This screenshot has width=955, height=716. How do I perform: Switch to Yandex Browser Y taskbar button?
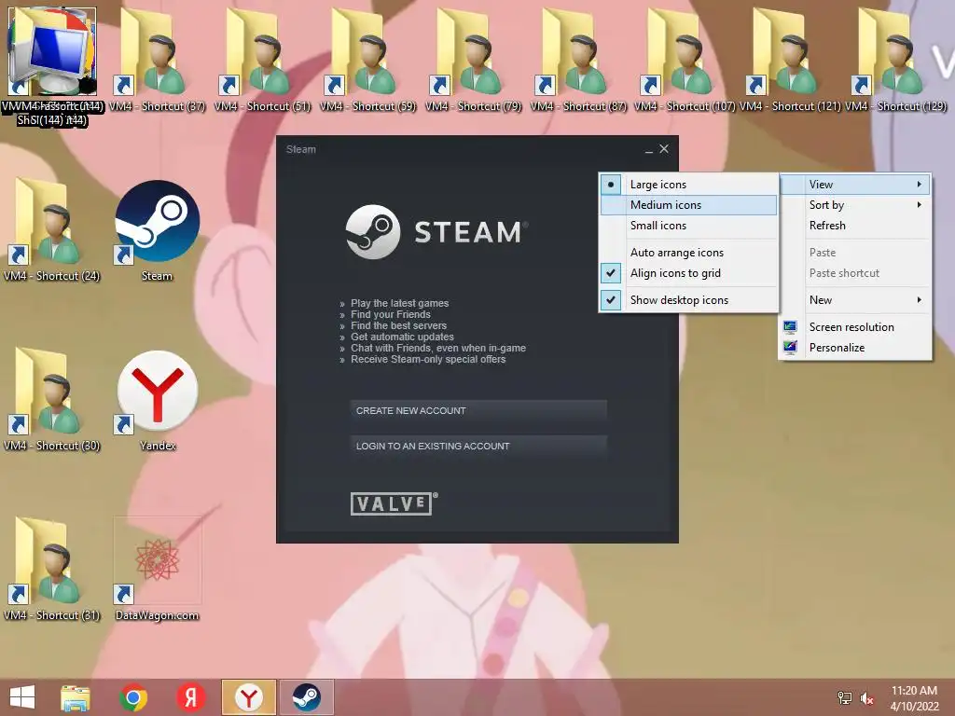click(x=248, y=697)
